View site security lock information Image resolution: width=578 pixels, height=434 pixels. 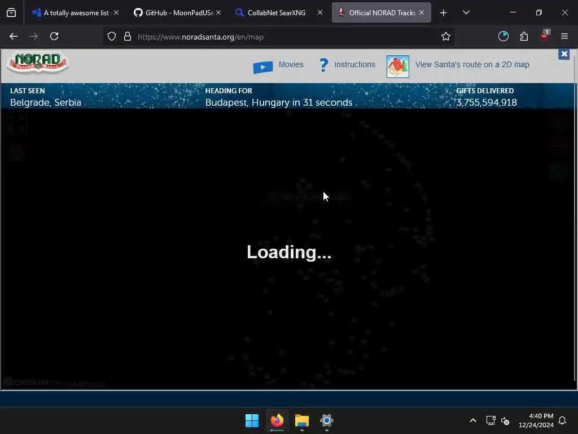(128, 37)
